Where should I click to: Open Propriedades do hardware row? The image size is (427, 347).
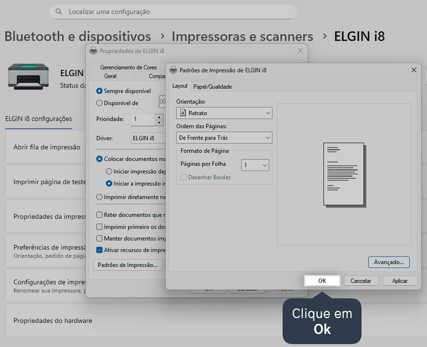pos(216,320)
